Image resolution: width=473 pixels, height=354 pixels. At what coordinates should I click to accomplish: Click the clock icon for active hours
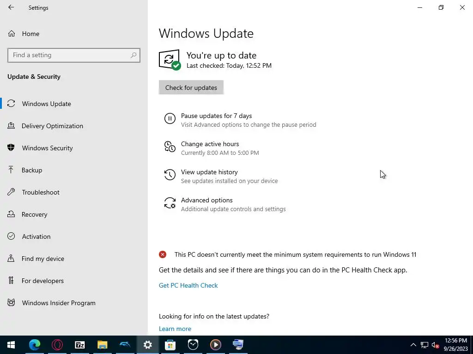[170, 147]
